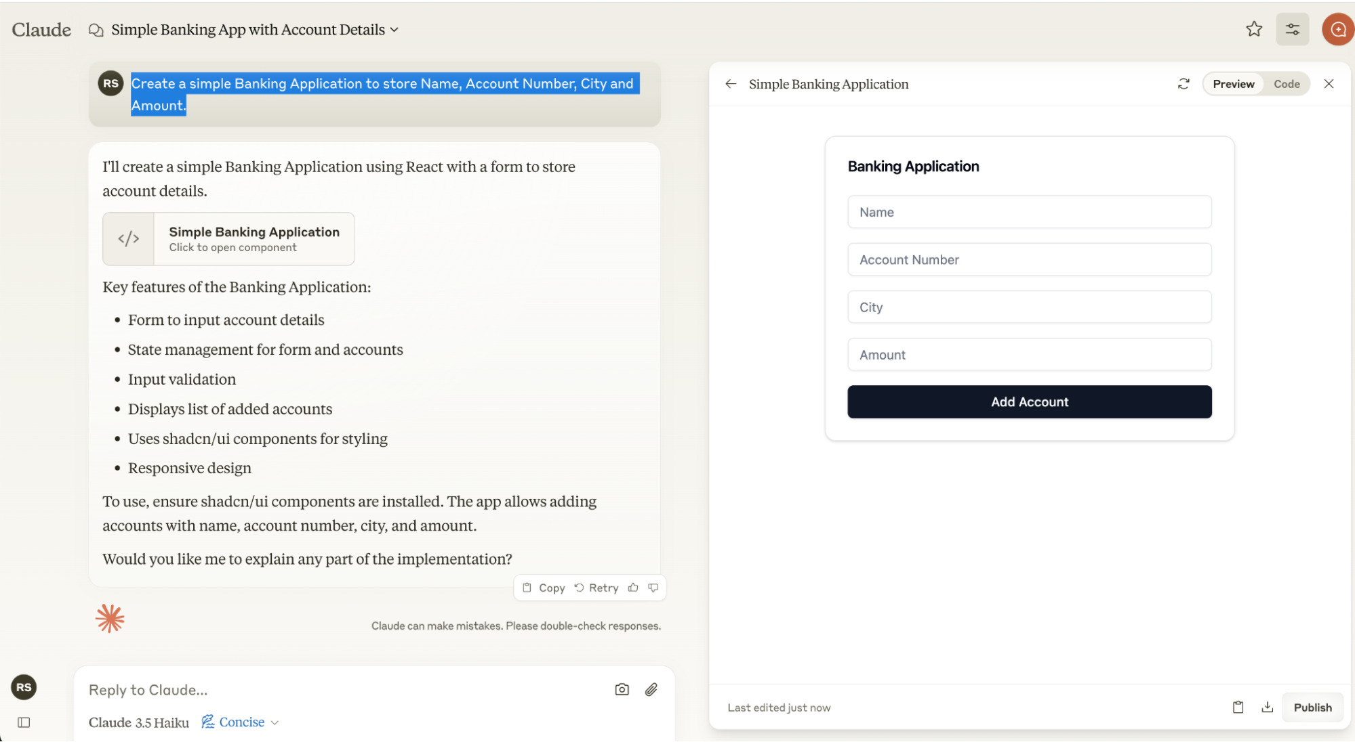
Task: Open the Concise style dropdown
Action: point(241,722)
